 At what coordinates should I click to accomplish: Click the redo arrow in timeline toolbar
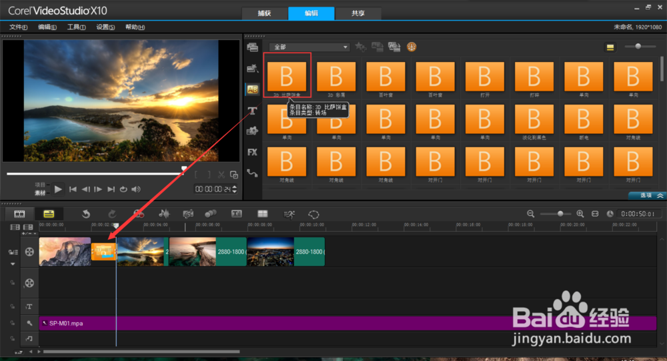(x=112, y=214)
